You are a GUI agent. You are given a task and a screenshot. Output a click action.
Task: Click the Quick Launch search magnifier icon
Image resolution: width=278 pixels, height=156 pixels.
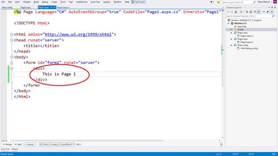point(254,2)
